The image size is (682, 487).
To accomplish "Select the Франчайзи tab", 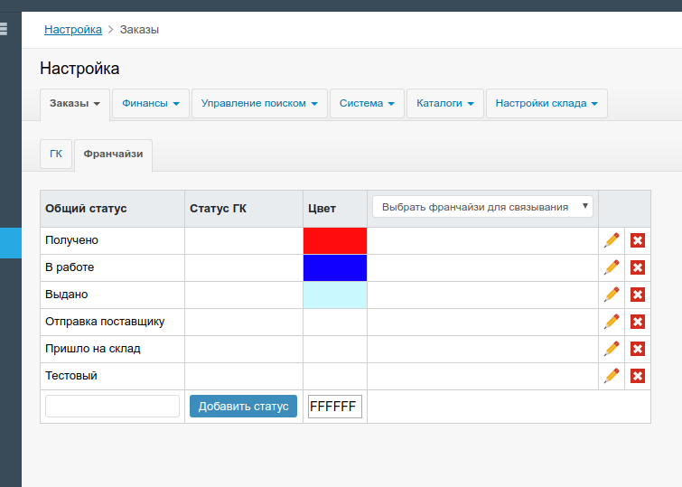I will coord(113,155).
